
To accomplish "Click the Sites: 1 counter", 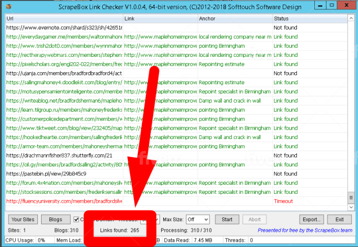I will coord(17,230).
